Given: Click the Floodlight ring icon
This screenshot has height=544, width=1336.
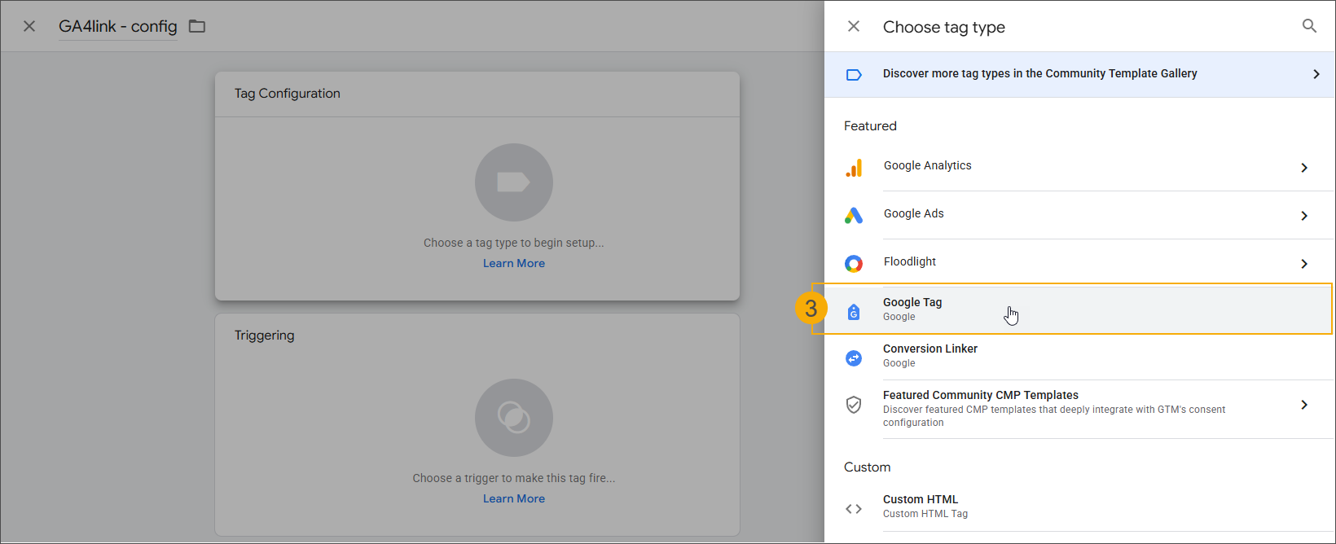Looking at the screenshot, I should pos(854,263).
